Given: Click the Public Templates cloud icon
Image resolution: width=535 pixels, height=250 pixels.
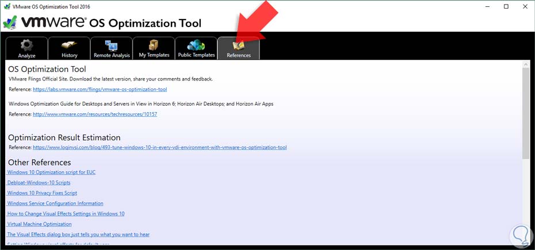Looking at the screenshot, I should 196,45.
